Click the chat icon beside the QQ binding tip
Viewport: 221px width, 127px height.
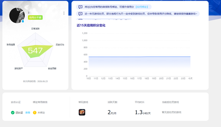pyautogui.click(x=80, y=7)
